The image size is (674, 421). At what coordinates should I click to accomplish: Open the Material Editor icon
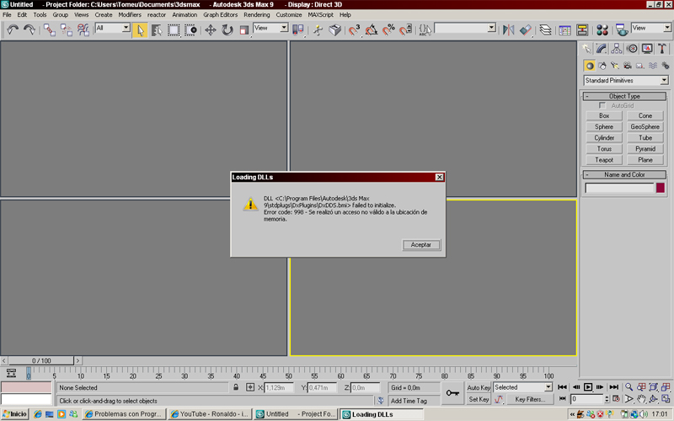(x=602, y=30)
